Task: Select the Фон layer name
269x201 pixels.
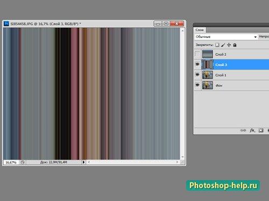Action: click(219, 85)
